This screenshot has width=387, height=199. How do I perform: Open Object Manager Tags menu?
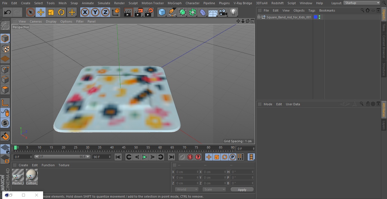(312, 10)
